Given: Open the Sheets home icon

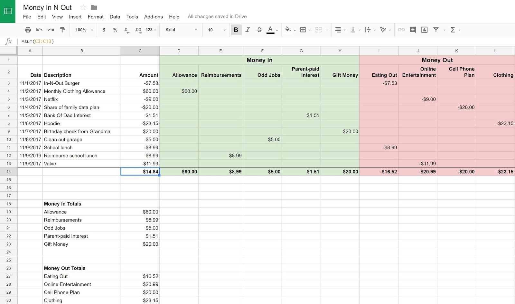Looking at the screenshot, I should [8, 11].
